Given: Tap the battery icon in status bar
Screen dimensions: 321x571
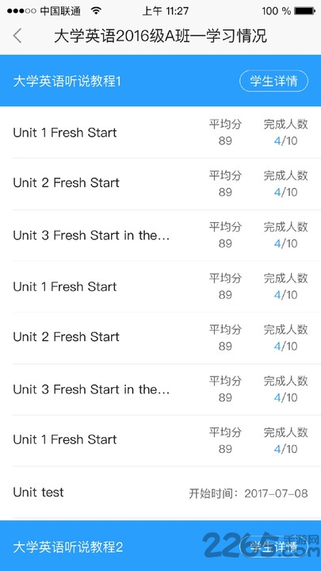Looking at the screenshot, I should [304, 11].
